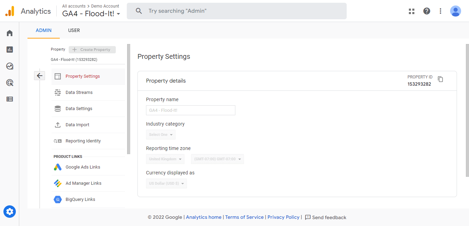Open the Industry category Select One dropdown
This screenshot has height=226, width=469.
(x=160, y=134)
